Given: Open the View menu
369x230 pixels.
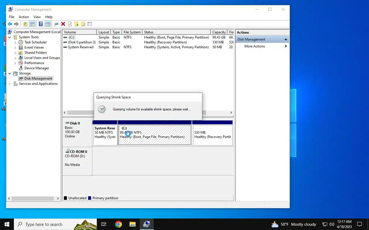Looking at the screenshot, I should point(37,17).
